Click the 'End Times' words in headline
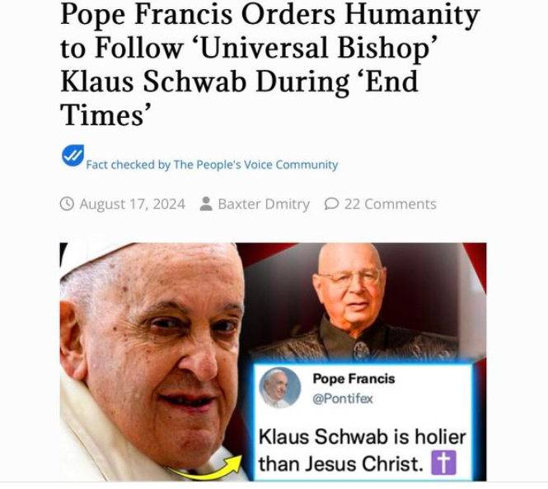 240,98
